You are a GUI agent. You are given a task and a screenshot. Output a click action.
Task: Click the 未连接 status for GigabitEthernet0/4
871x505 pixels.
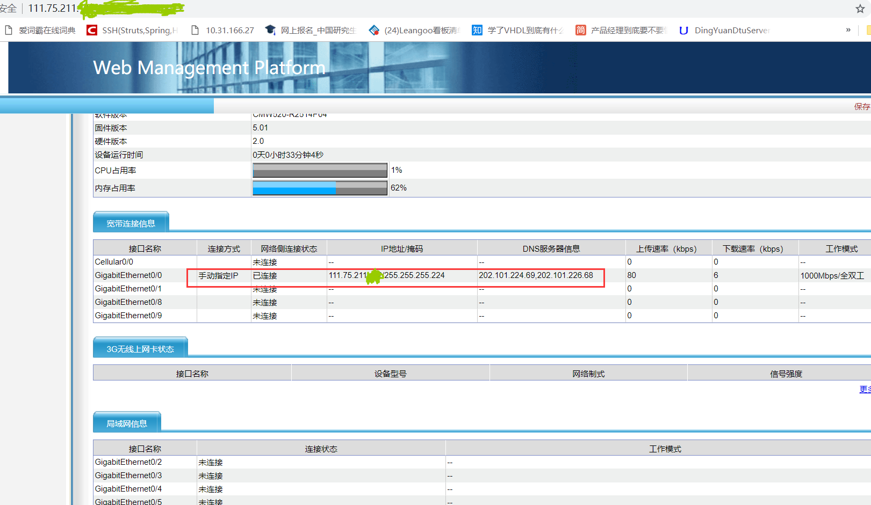coord(211,489)
